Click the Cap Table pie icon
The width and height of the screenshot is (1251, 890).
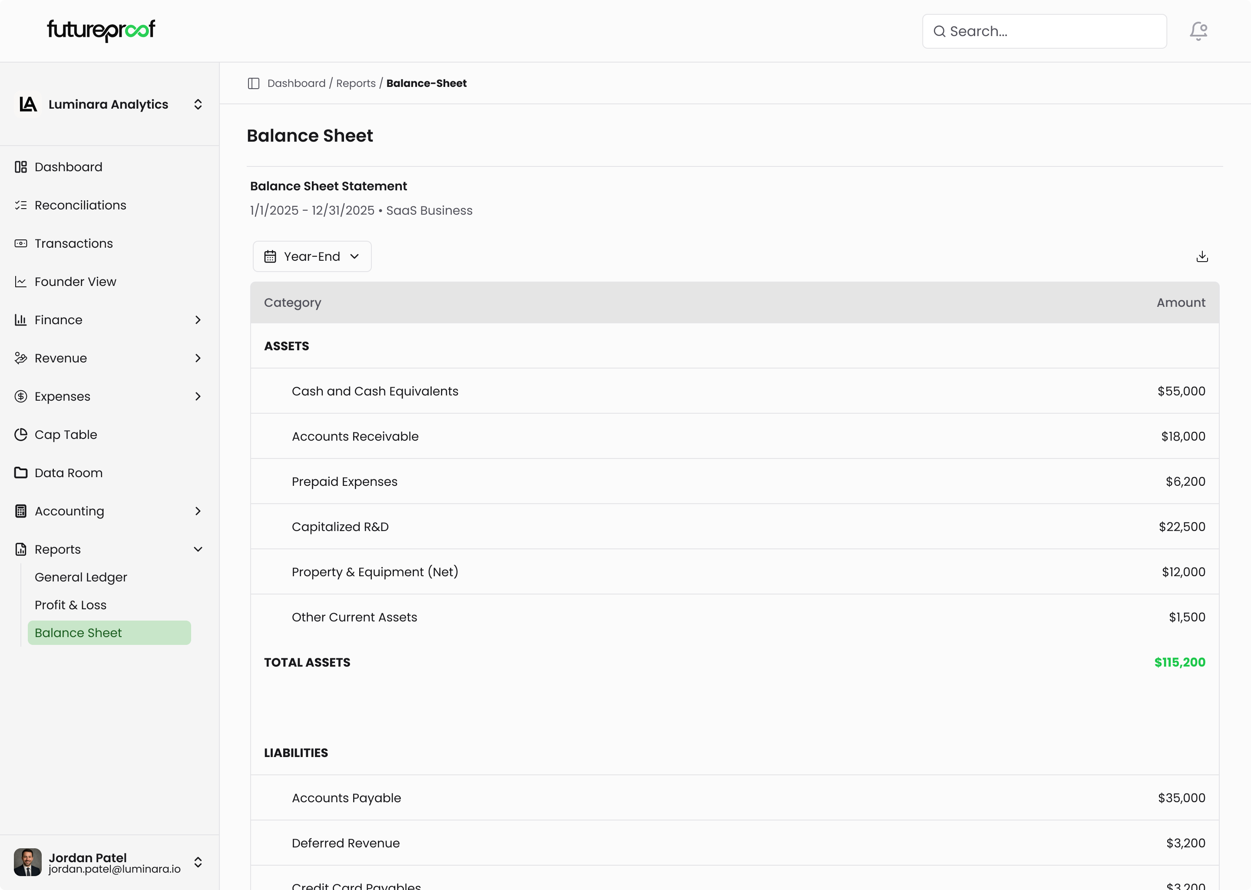[x=21, y=435]
